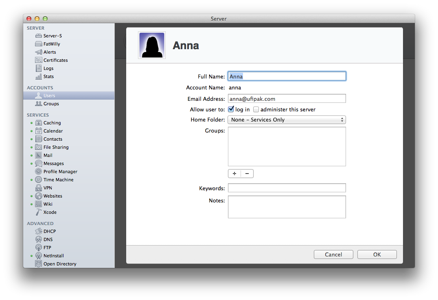Open the Certificates icon
The width and height of the screenshot is (438, 300).
pos(39,60)
